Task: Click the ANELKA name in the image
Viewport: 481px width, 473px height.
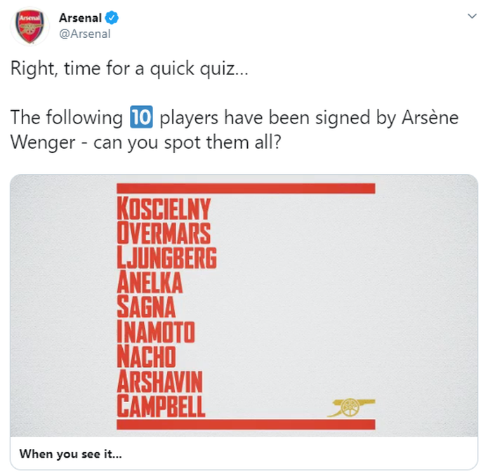Action: [150, 282]
